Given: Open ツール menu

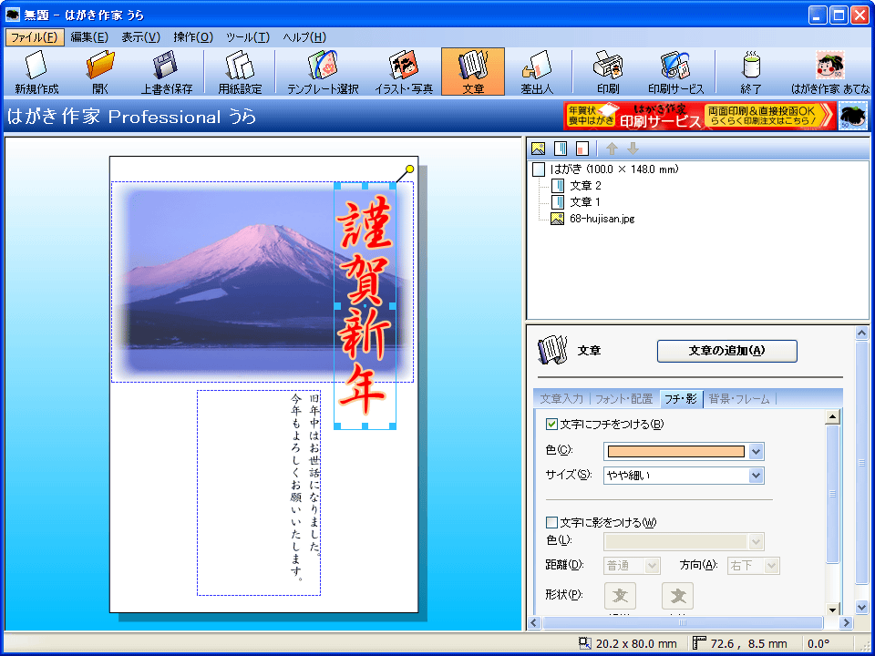Looking at the screenshot, I should [248, 37].
